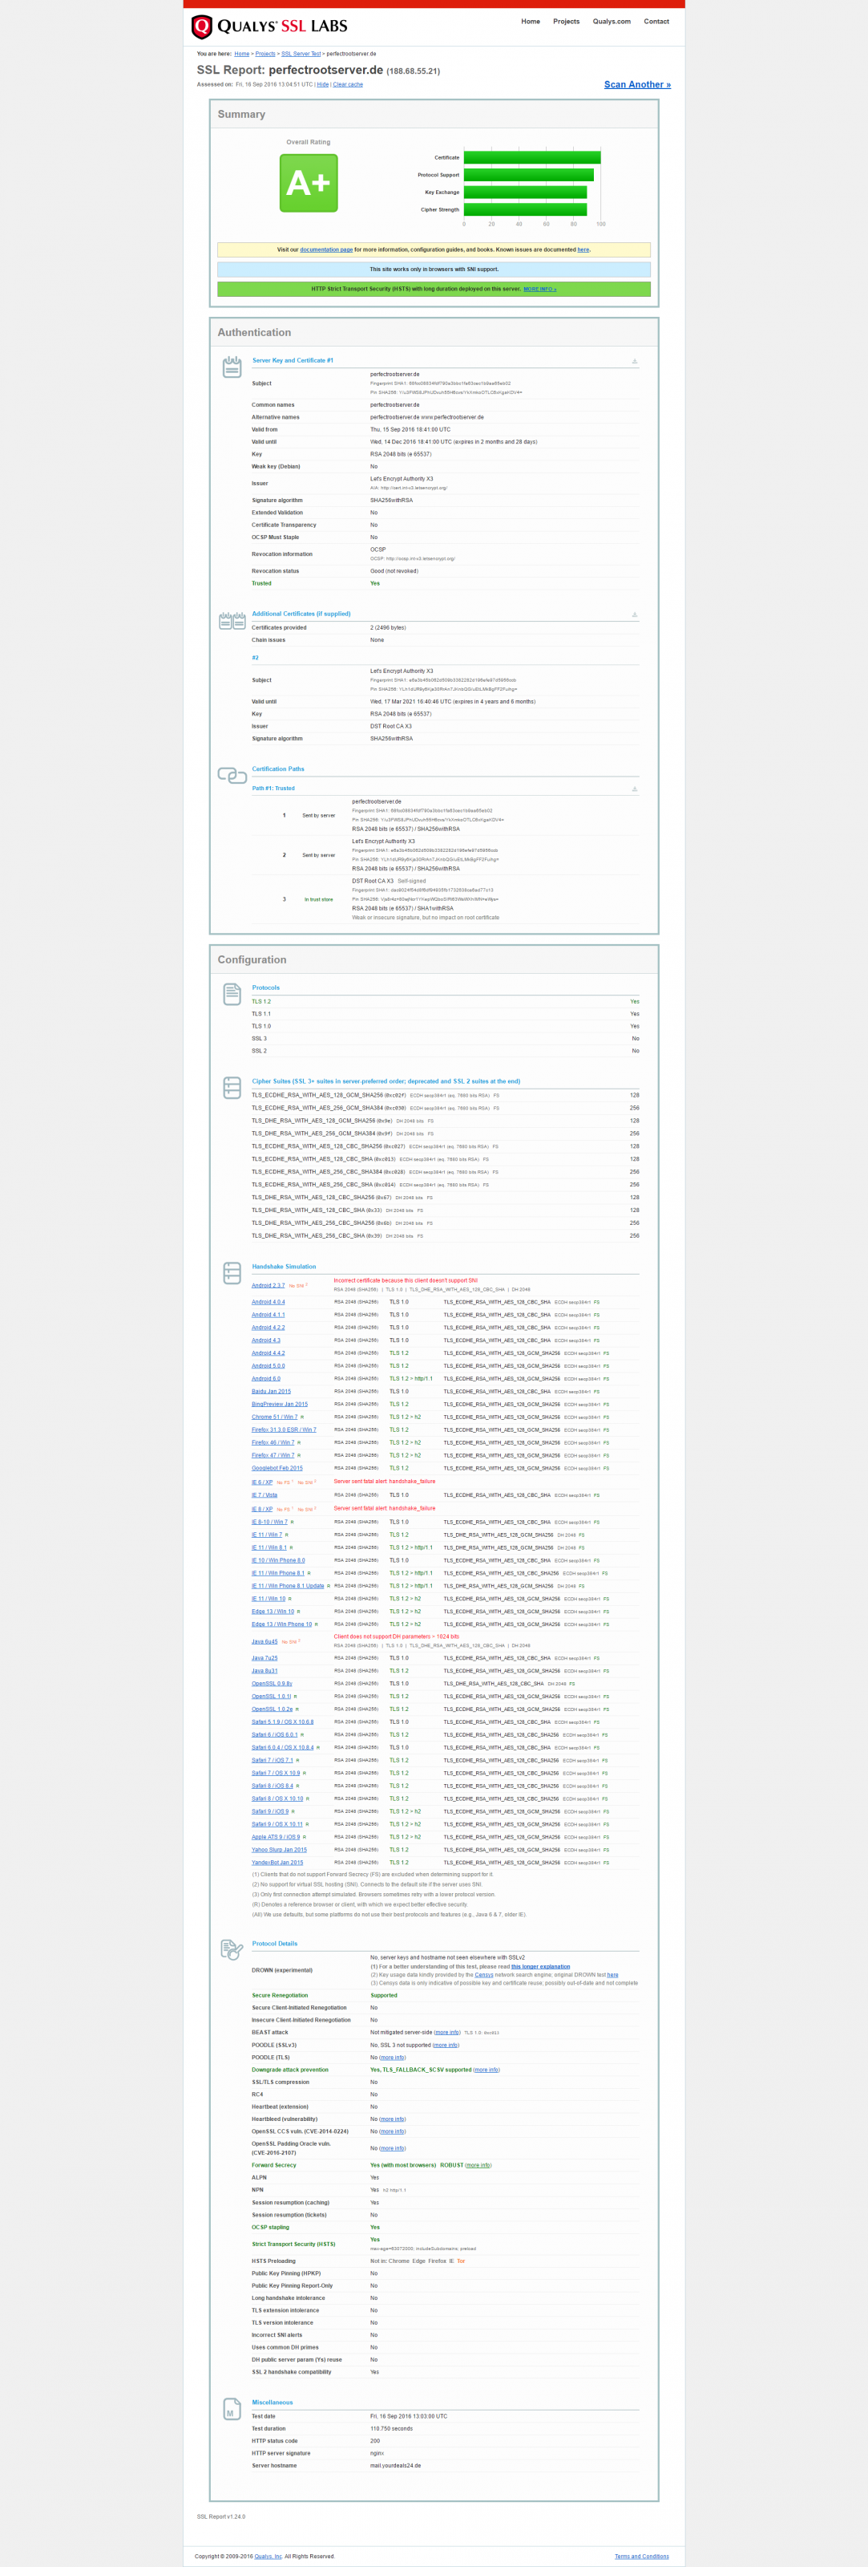868x2567 pixels.
Task: Open the YandexBot Jan 2015 handshake link
Action: click(277, 1863)
